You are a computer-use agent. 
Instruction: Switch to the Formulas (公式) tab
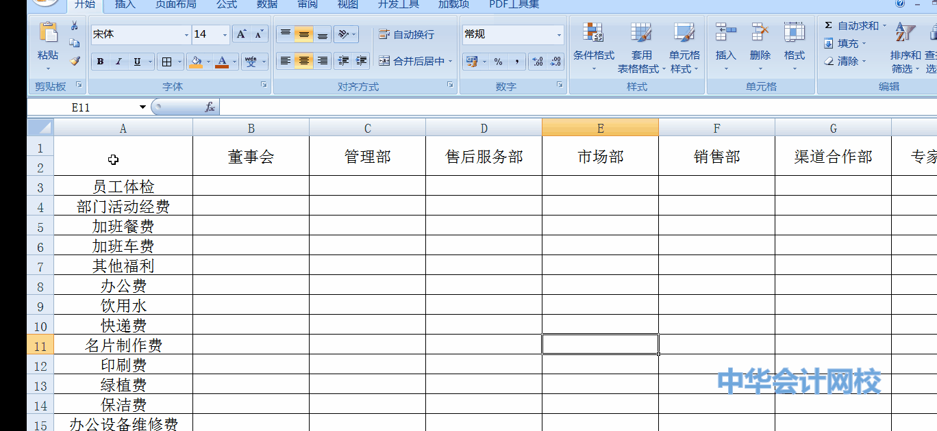click(227, 5)
